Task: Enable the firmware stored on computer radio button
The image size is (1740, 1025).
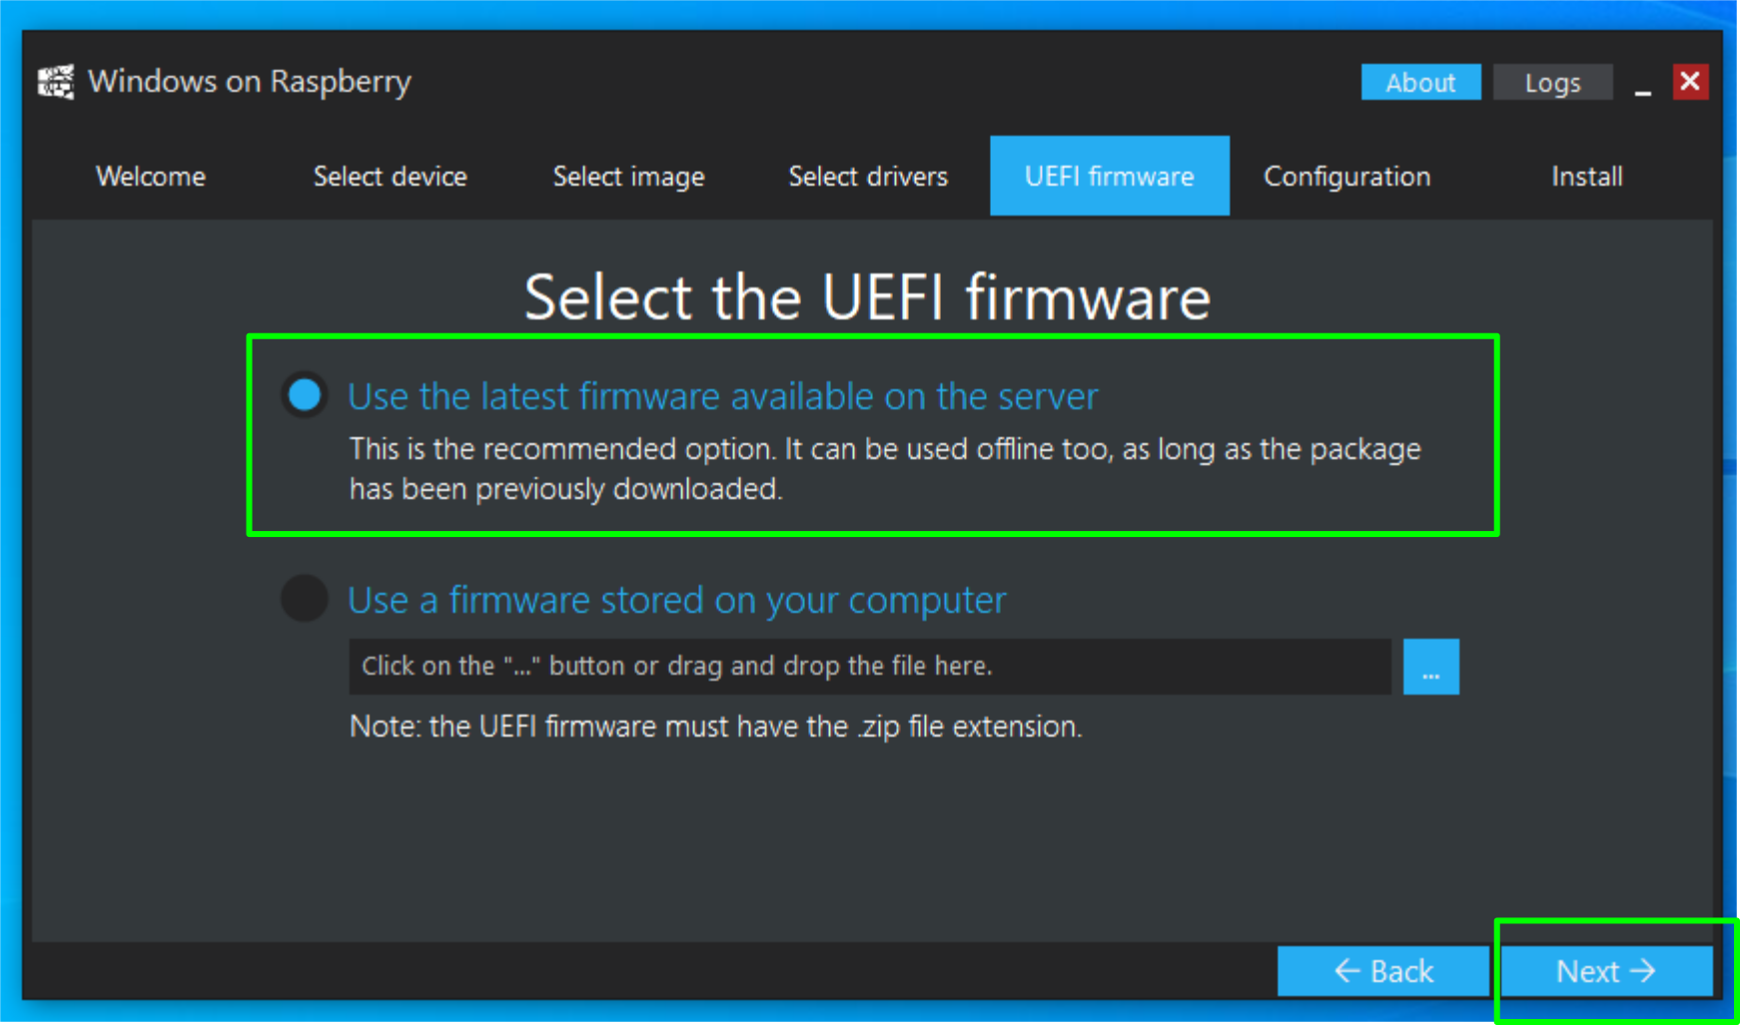Action: pyautogui.click(x=305, y=599)
